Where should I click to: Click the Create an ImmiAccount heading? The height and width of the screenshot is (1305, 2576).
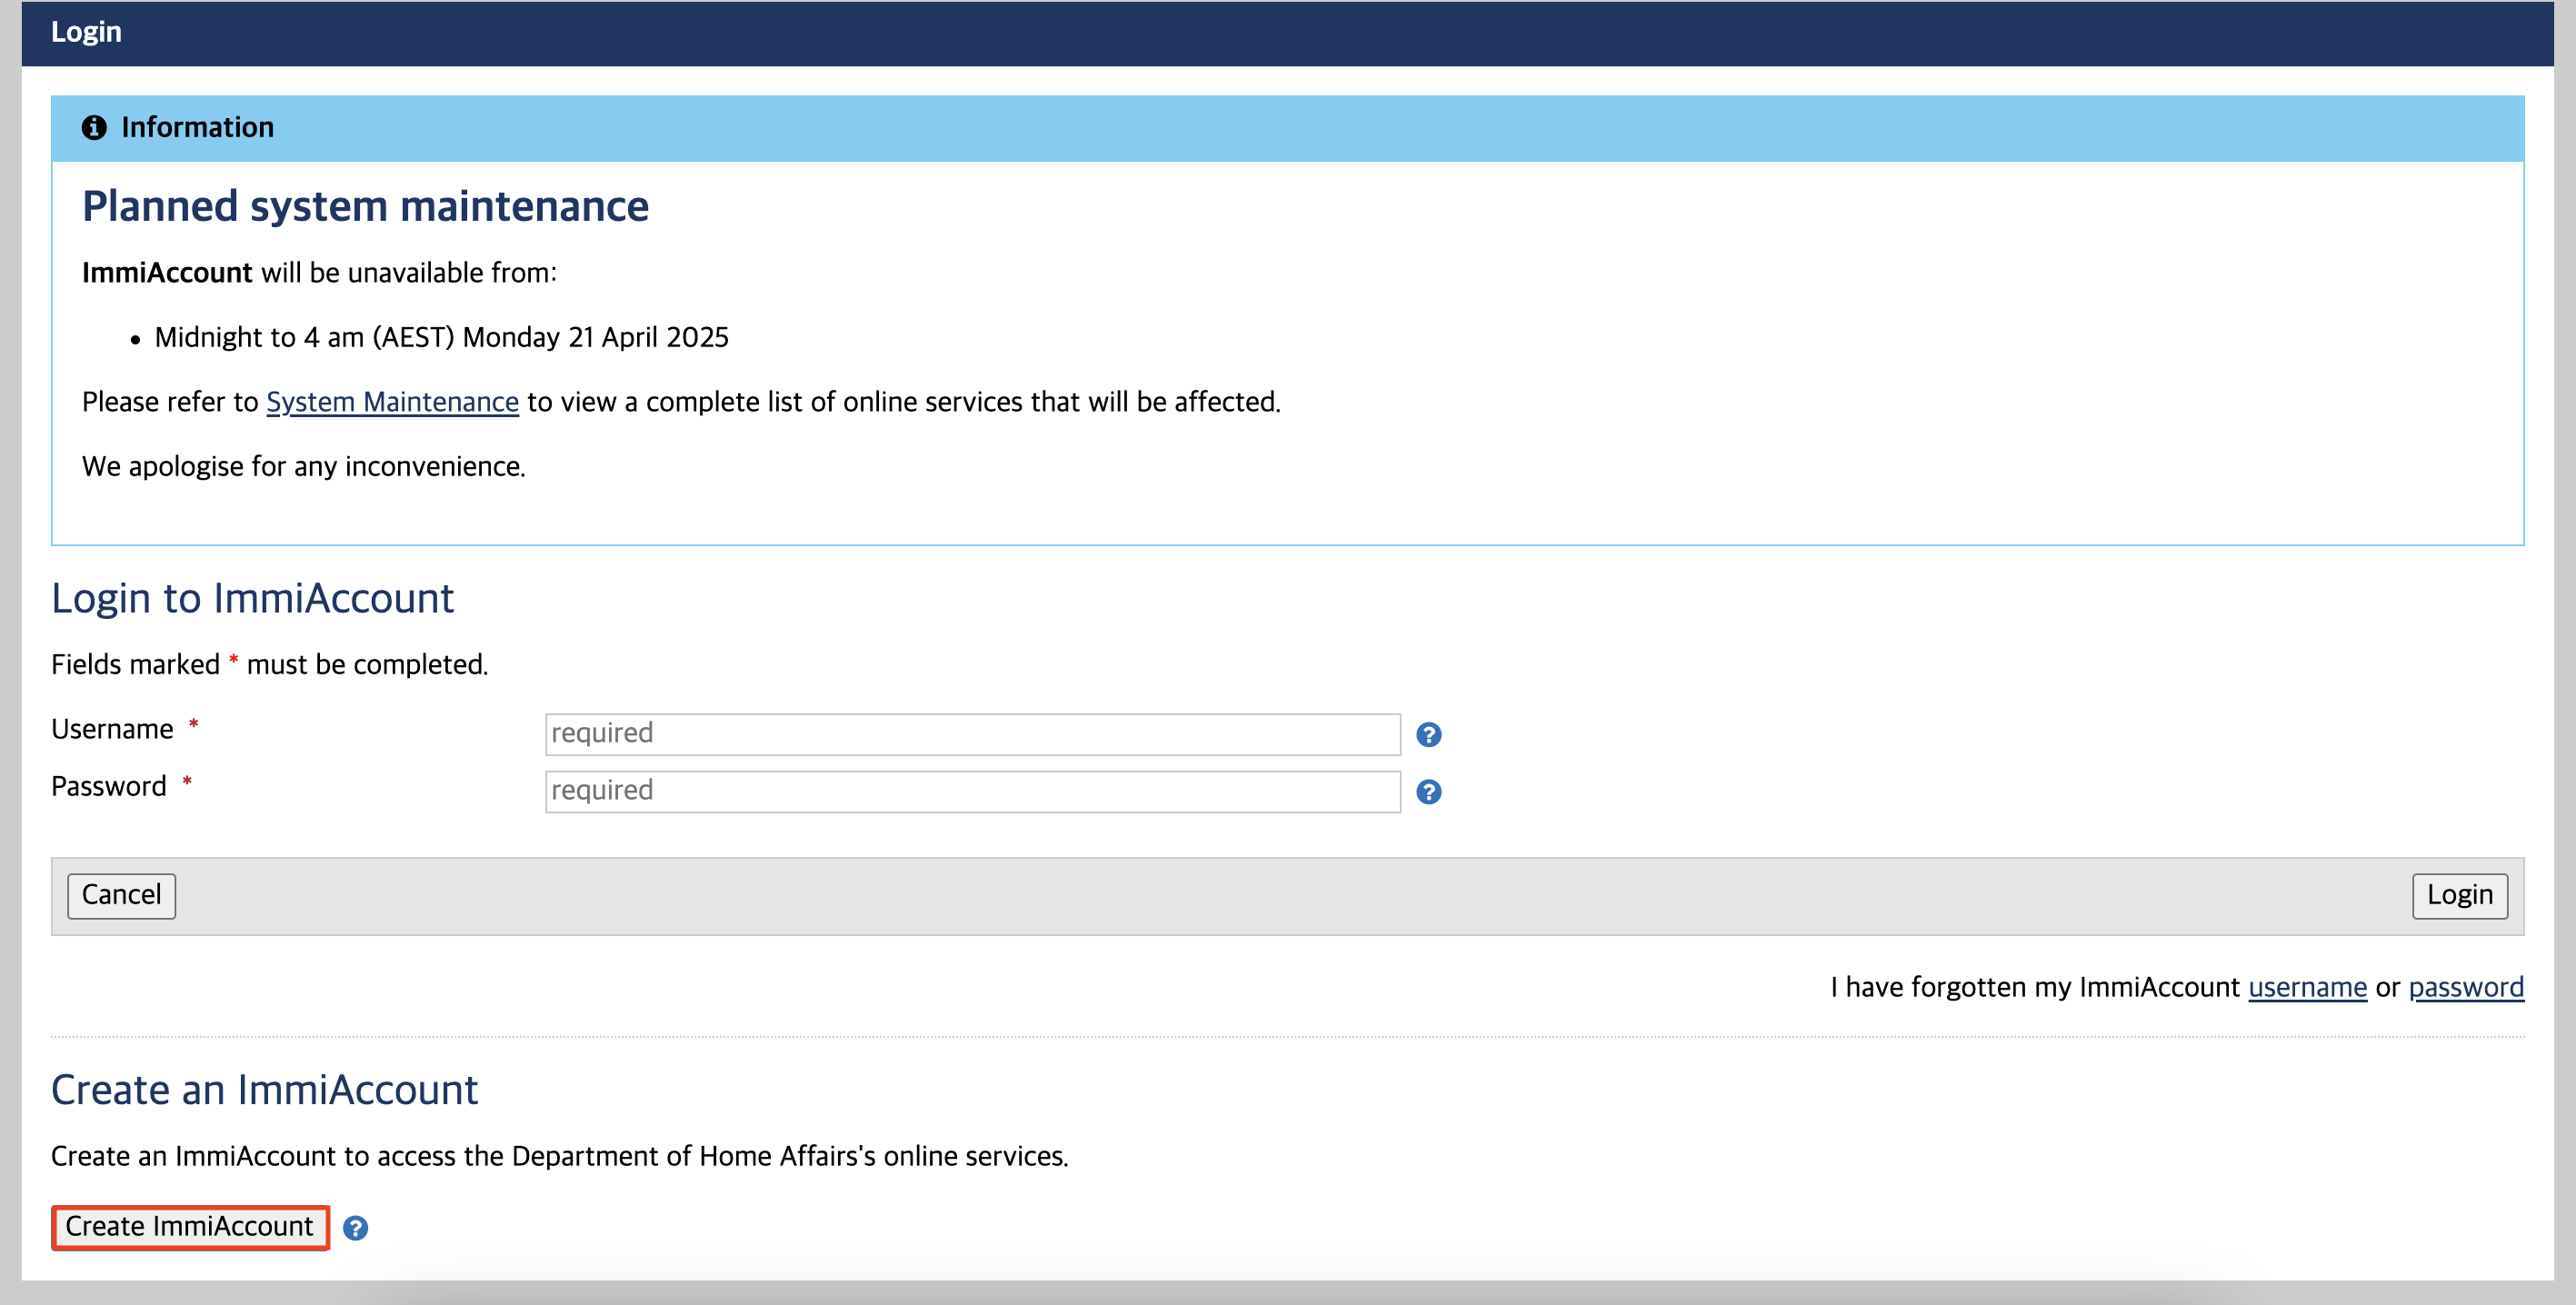(264, 1090)
